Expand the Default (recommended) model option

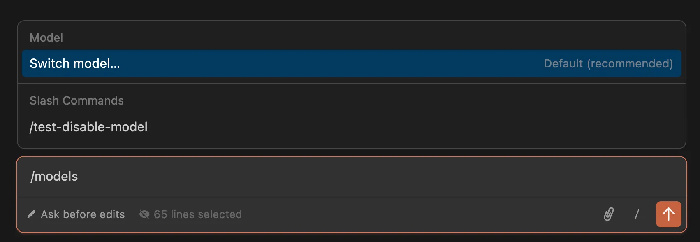[609, 63]
